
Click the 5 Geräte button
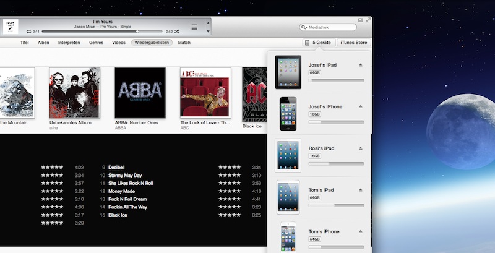click(x=319, y=43)
